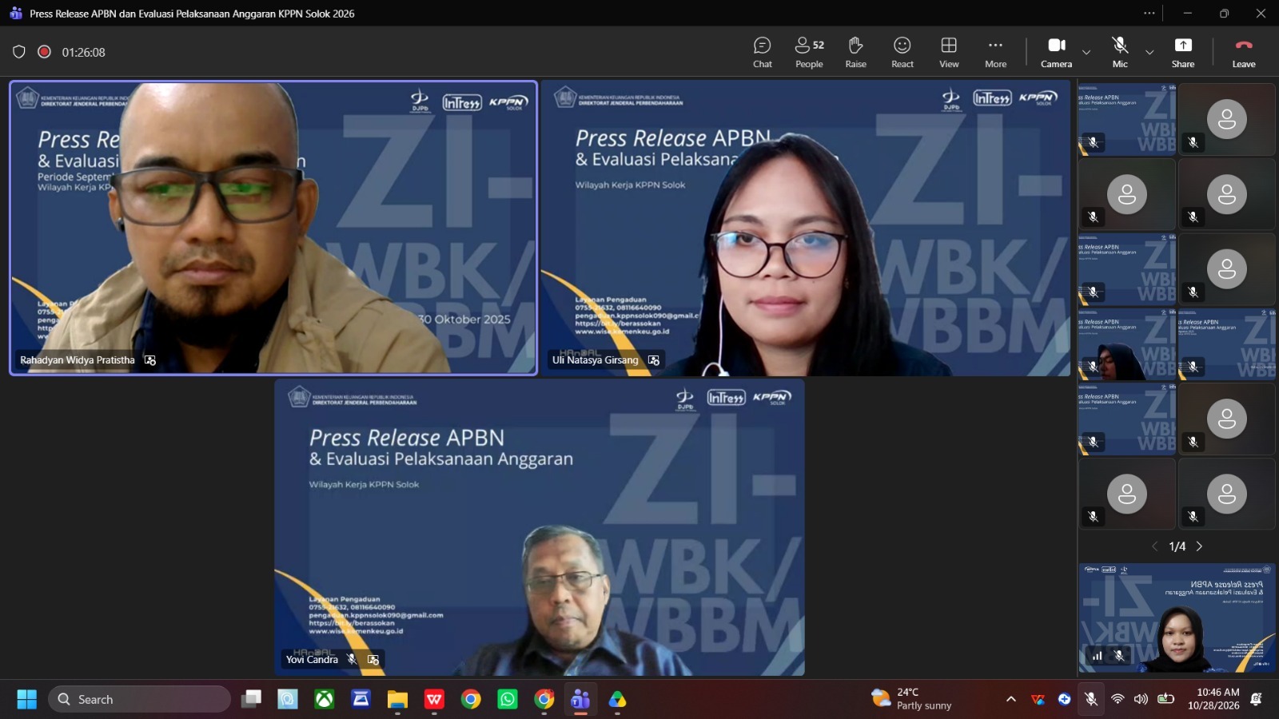Go to the previous page of participants
Image resolution: width=1279 pixels, height=719 pixels.
pos(1154,546)
